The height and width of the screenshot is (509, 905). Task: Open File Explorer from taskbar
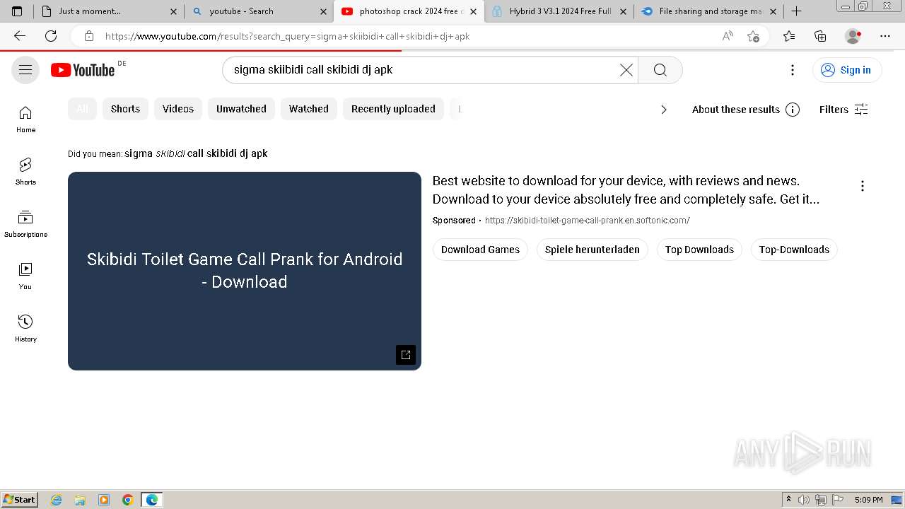point(80,500)
